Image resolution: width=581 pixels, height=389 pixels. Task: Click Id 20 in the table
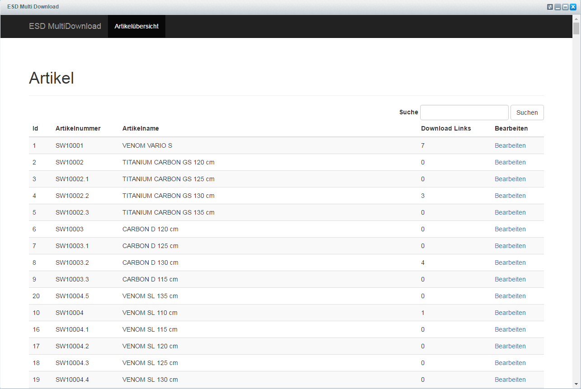pos(36,296)
